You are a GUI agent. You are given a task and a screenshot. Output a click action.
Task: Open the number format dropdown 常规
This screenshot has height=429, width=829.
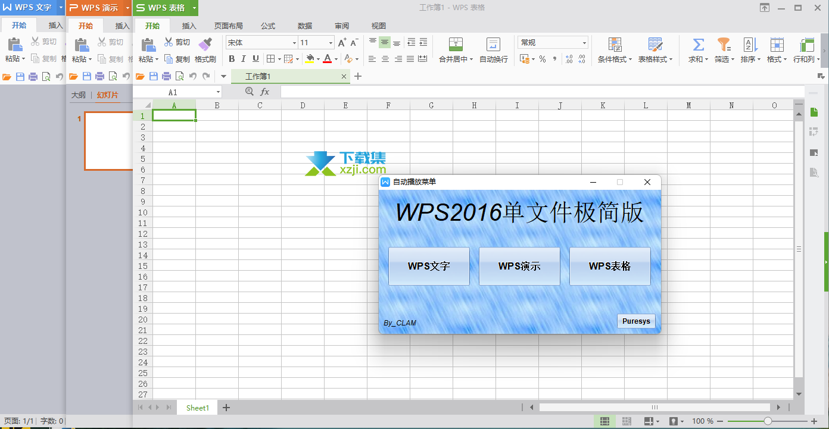click(585, 43)
